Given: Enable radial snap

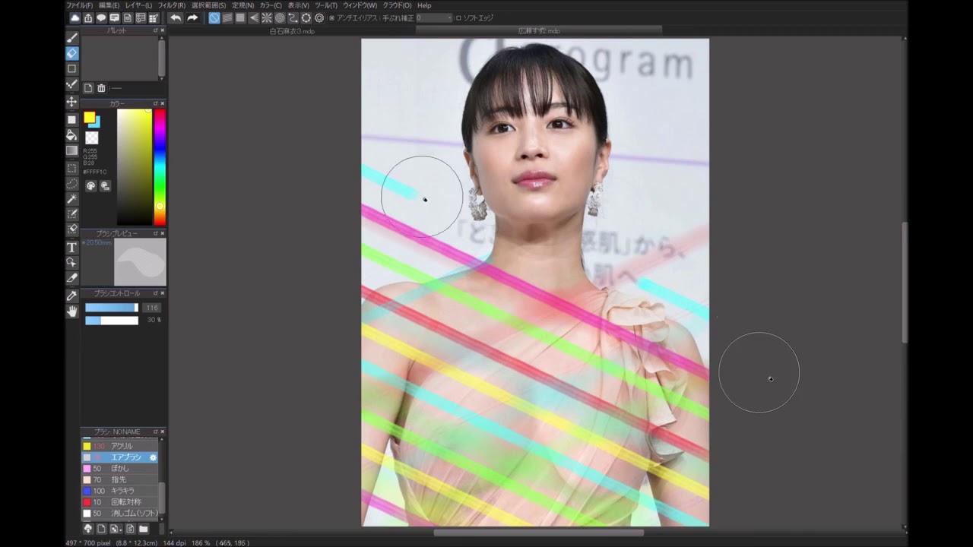Looking at the screenshot, I should (x=267, y=18).
